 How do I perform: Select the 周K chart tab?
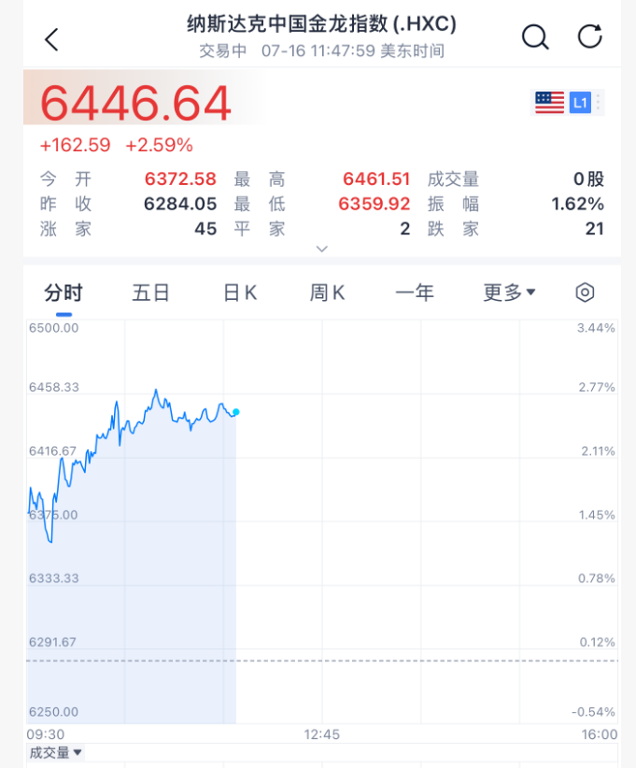(x=327, y=292)
